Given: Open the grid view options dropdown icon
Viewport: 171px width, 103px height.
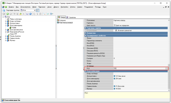Looking at the screenshot, I should click(51, 14).
